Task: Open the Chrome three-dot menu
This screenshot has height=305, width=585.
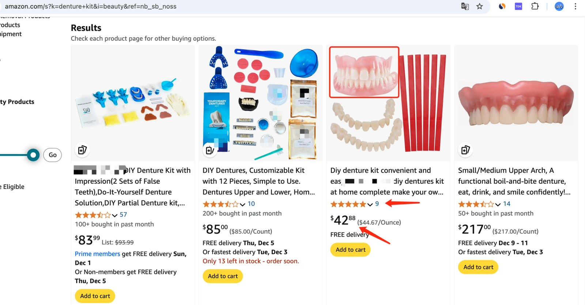Action: pyautogui.click(x=575, y=7)
